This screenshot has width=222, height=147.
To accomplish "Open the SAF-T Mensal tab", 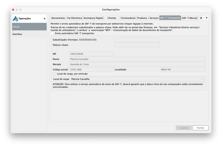I will (x=189, y=18).
